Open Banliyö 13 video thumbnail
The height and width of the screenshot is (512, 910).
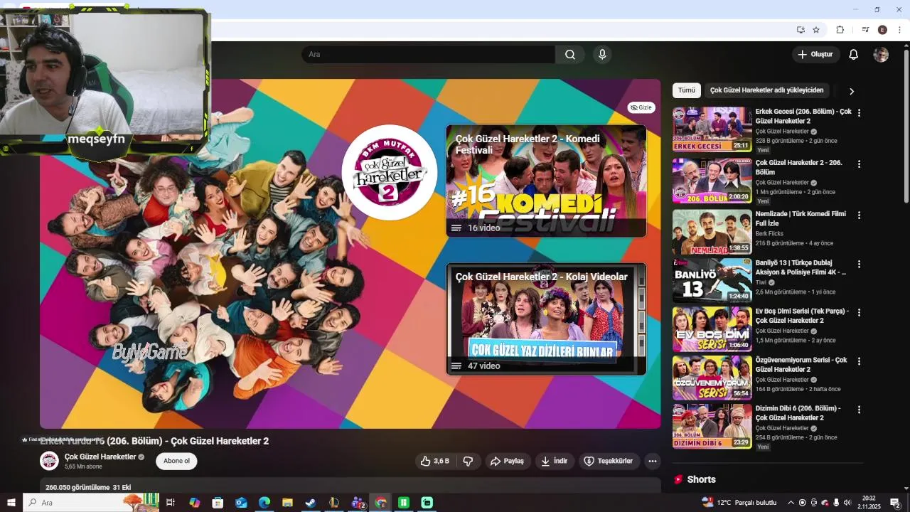pyautogui.click(x=712, y=280)
